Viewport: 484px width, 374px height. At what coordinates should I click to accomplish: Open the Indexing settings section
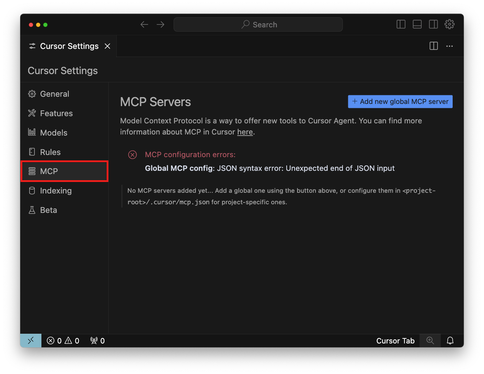64,191
